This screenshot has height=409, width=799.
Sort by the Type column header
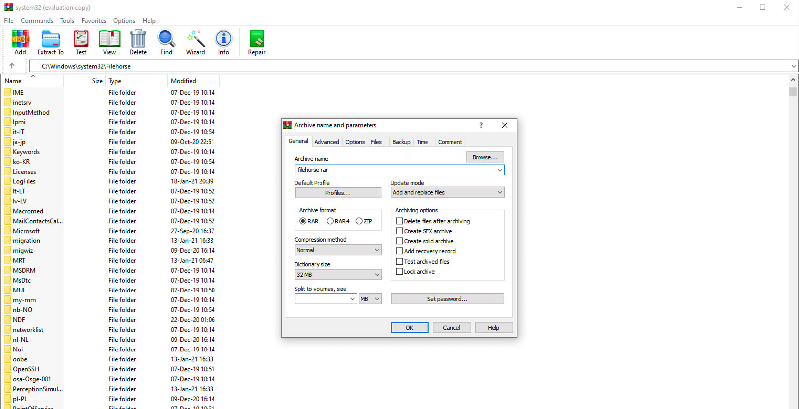pos(136,81)
